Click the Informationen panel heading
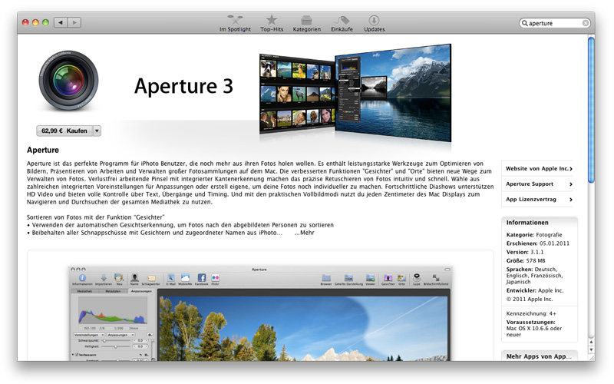 pos(527,223)
